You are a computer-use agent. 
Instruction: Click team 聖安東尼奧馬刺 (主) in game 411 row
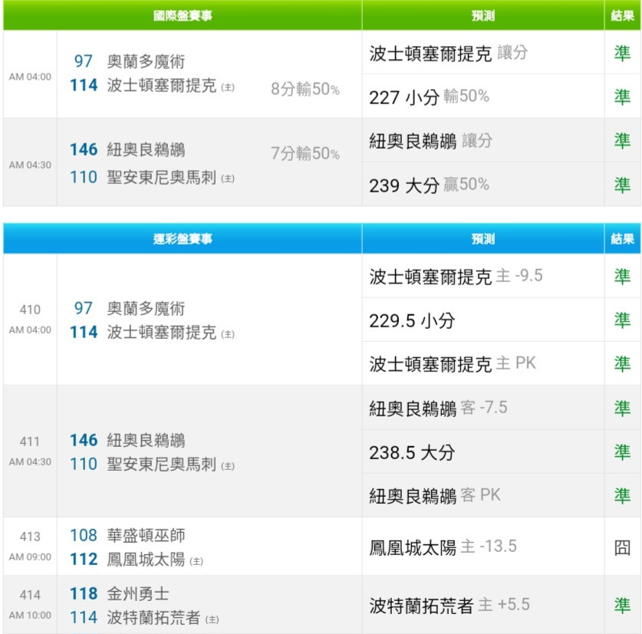(171, 464)
